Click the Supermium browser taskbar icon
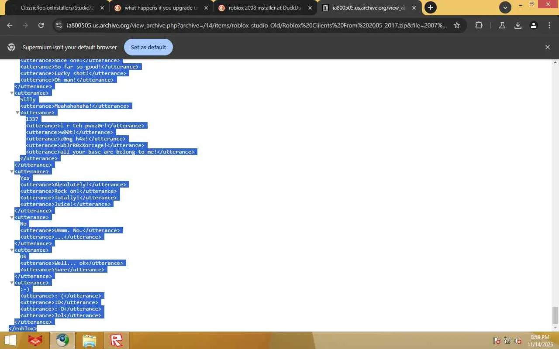 (62, 340)
